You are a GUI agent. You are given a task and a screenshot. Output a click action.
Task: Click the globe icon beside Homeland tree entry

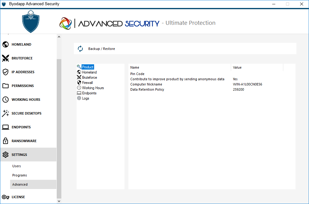click(x=79, y=72)
